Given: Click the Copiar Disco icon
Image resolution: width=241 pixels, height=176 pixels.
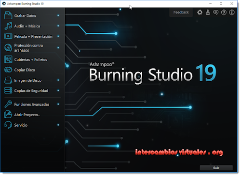Looking at the screenshot, I should [x=8, y=70].
